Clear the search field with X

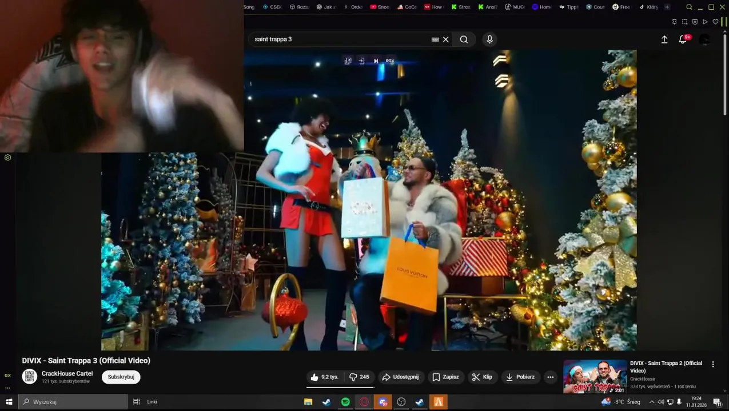pos(446,39)
